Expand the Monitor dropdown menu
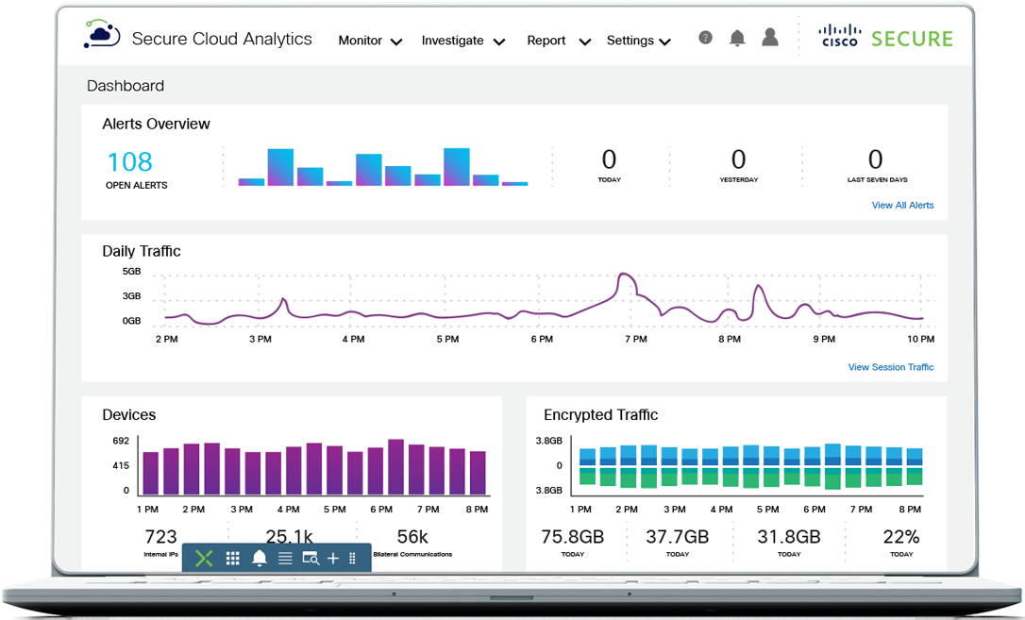Viewport: 1025px width, 620px height. point(370,41)
